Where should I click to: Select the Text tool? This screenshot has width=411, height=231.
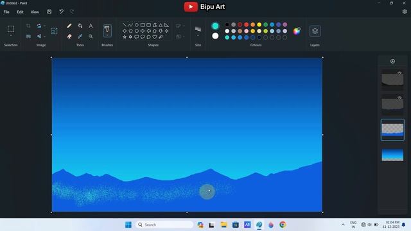coord(91,26)
